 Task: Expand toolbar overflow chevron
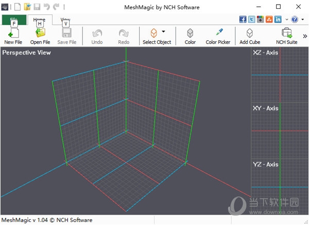(305, 36)
